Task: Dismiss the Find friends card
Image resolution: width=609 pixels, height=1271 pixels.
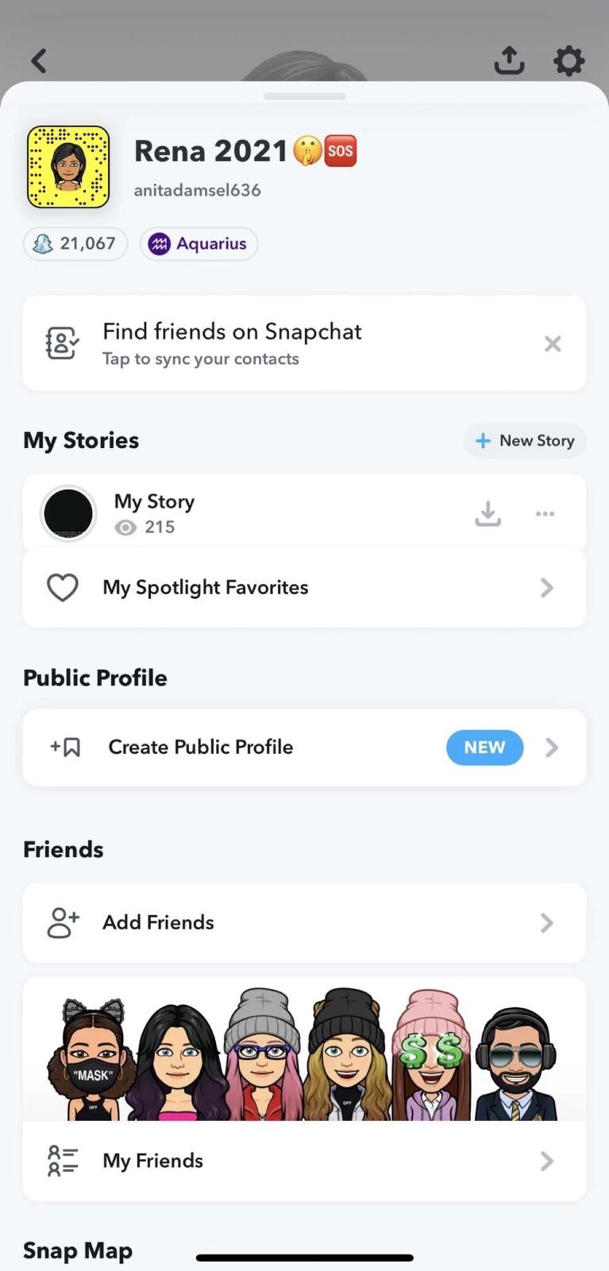Action: point(553,344)
